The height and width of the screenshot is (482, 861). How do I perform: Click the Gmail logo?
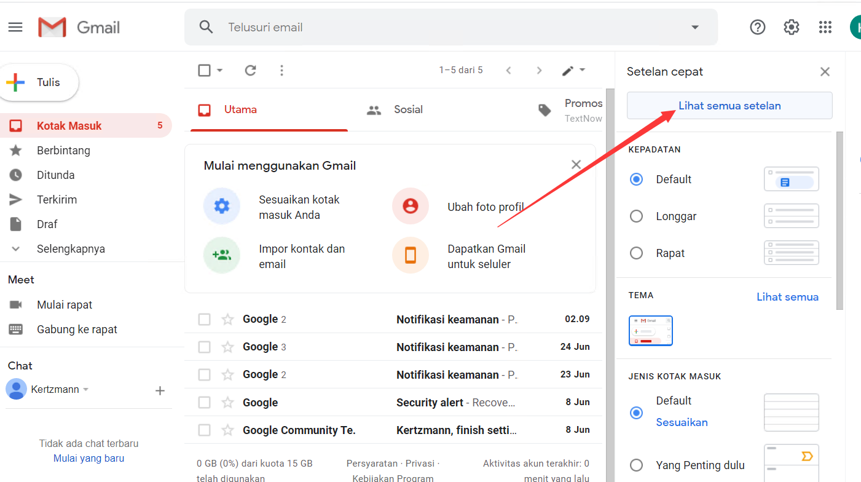pyautogui.click(x=79, y=27)
